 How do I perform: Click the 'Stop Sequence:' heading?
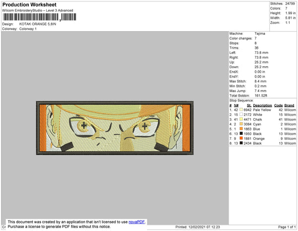(241, 101)
